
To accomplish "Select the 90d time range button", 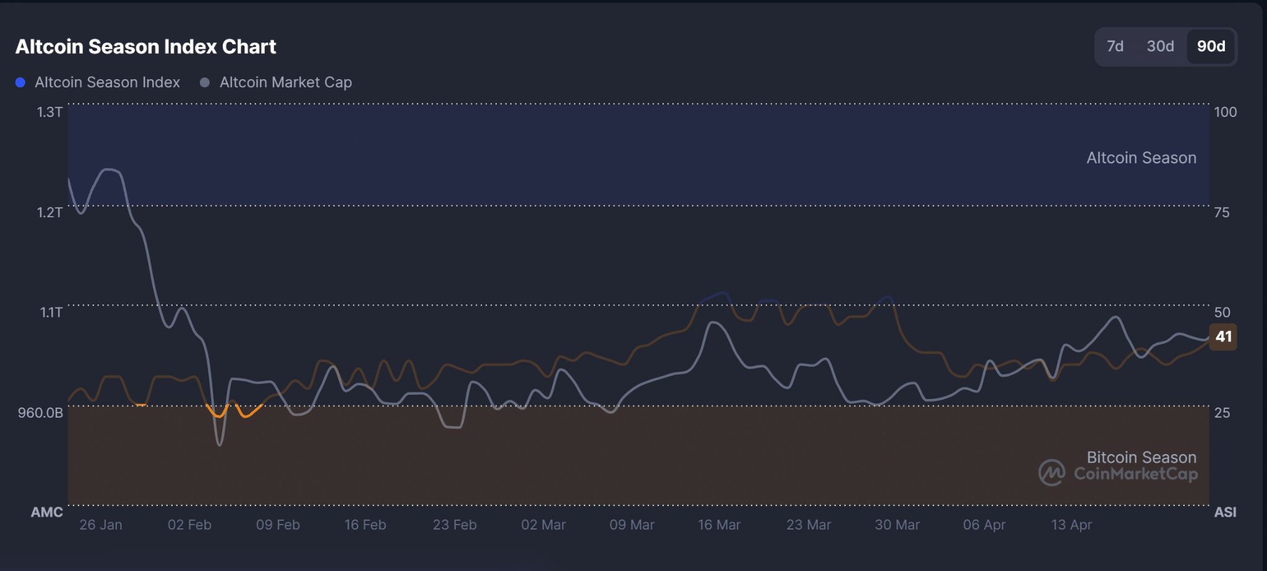I will pos(1211,46).
